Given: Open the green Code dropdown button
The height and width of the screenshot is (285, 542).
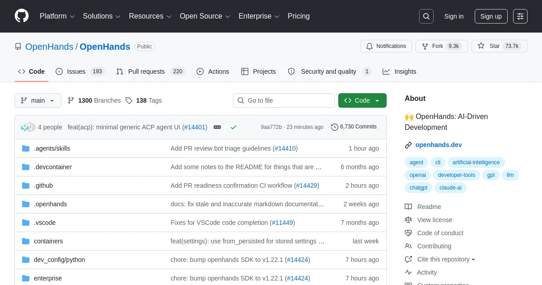Looking at the screenshot, I should [x=362, y=100].
